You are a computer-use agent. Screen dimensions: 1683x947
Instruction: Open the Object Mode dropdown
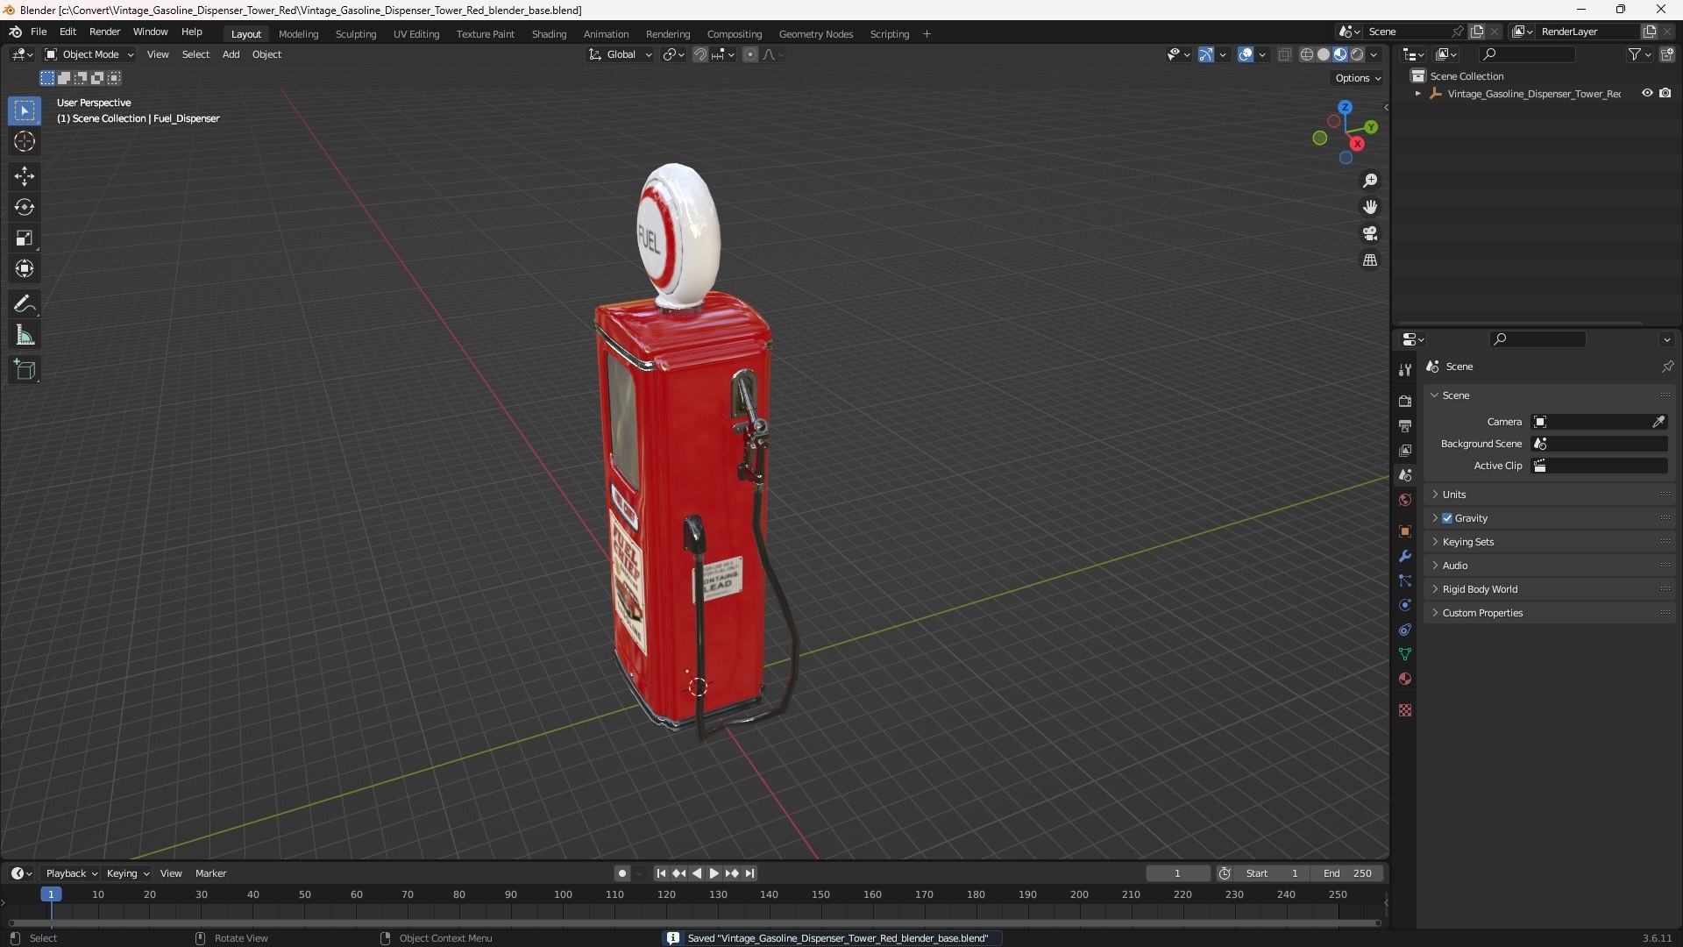click(x=89, y=54)
